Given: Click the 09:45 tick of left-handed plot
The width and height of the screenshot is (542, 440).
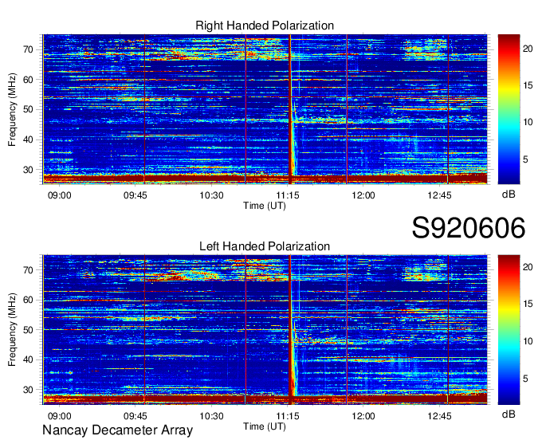Looking at the screenshot, I should point(135,416).
